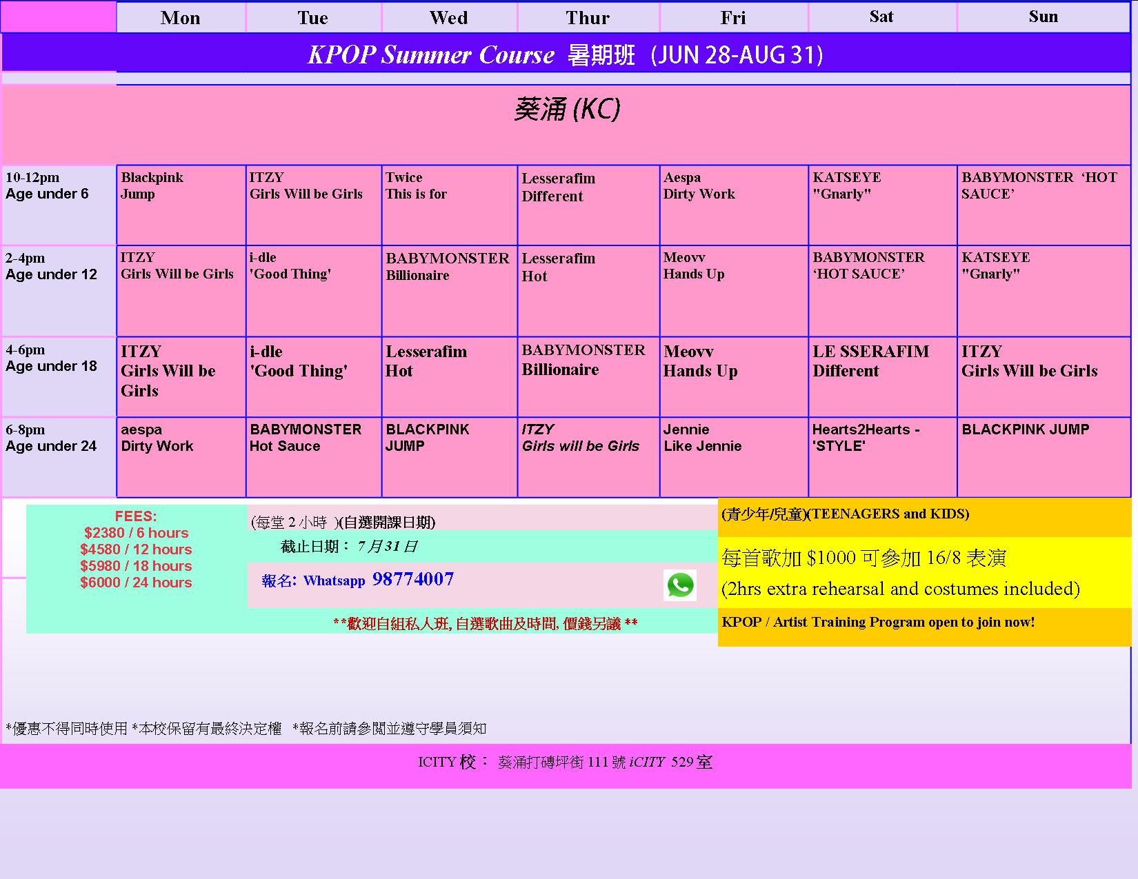The height and width of the screenshot is (879, 1138).
Task: Click Tuesday 6-8pm BABYMONSTER Hot Sauce cell
Action: 314,456
